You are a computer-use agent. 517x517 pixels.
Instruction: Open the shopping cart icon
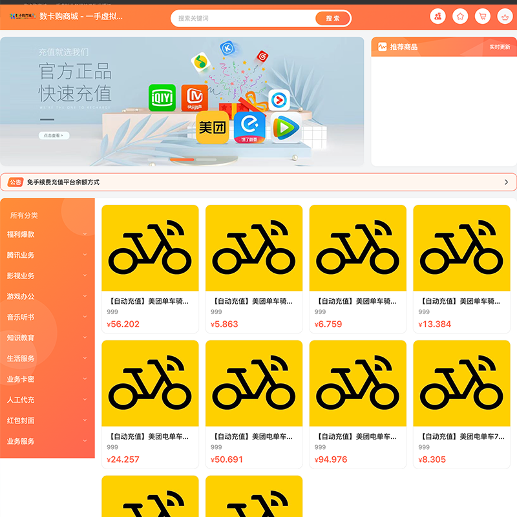click(482, 17)
